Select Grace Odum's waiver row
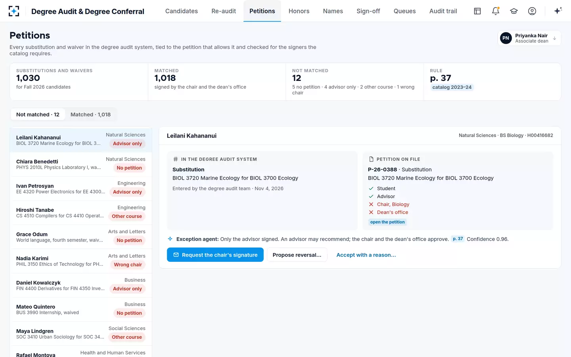Screen dimensions: 571x357 [x=81, y=237]
